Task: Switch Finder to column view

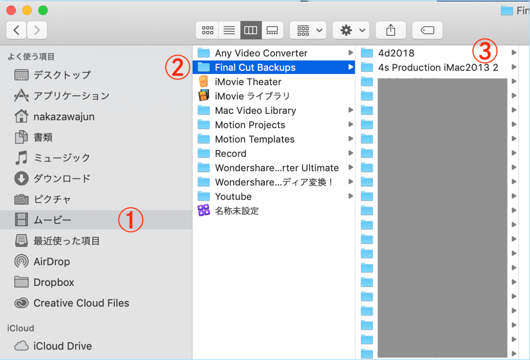Action: (x=251, y=30)
